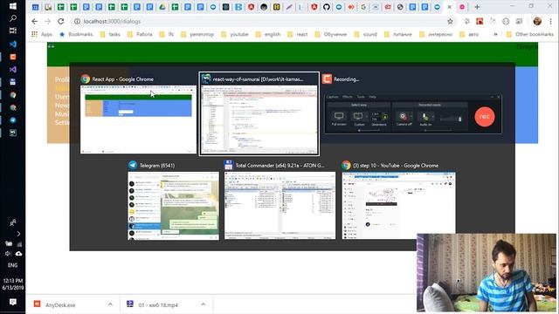Go forward in Chrome browser history
The image size is (559, 314).
point(48,21)
